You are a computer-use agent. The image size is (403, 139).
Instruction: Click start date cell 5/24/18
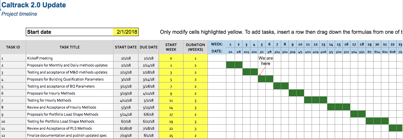[126, 114]
